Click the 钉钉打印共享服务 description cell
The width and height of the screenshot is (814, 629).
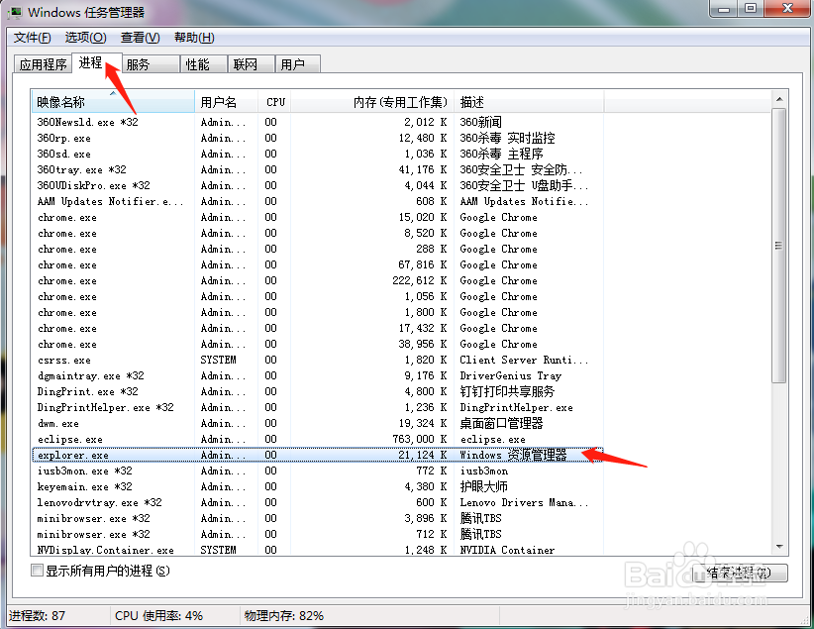(507, 391)
